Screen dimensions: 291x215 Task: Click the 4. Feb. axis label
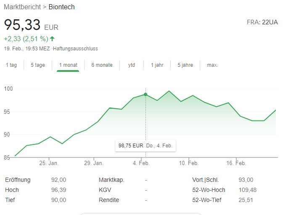(x=141, y=163)
